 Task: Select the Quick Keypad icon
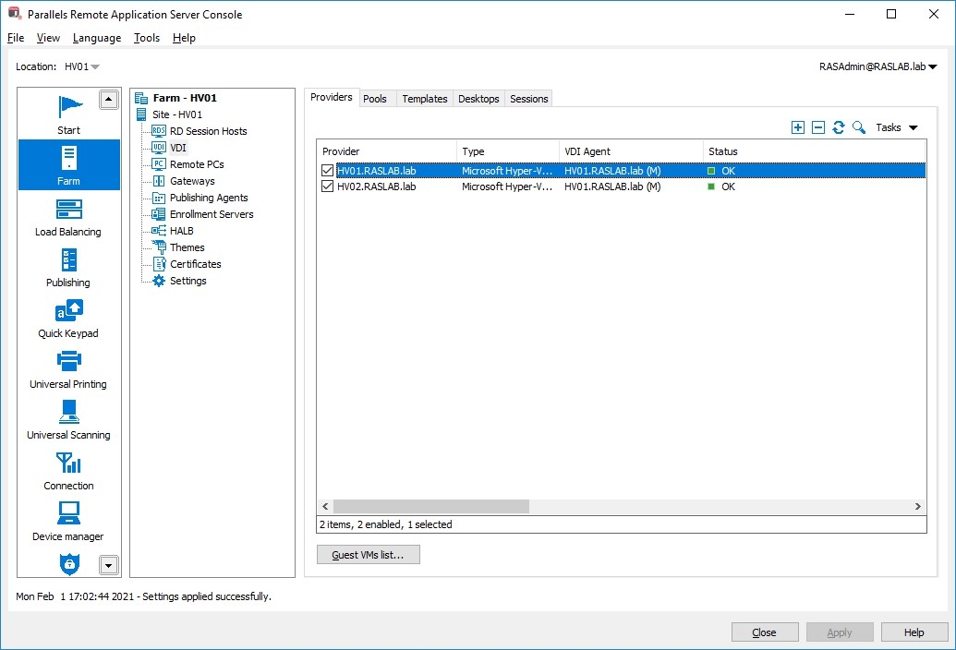pos(67,319)
